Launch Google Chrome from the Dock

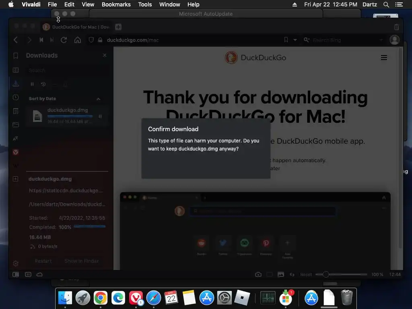[100, 298]
